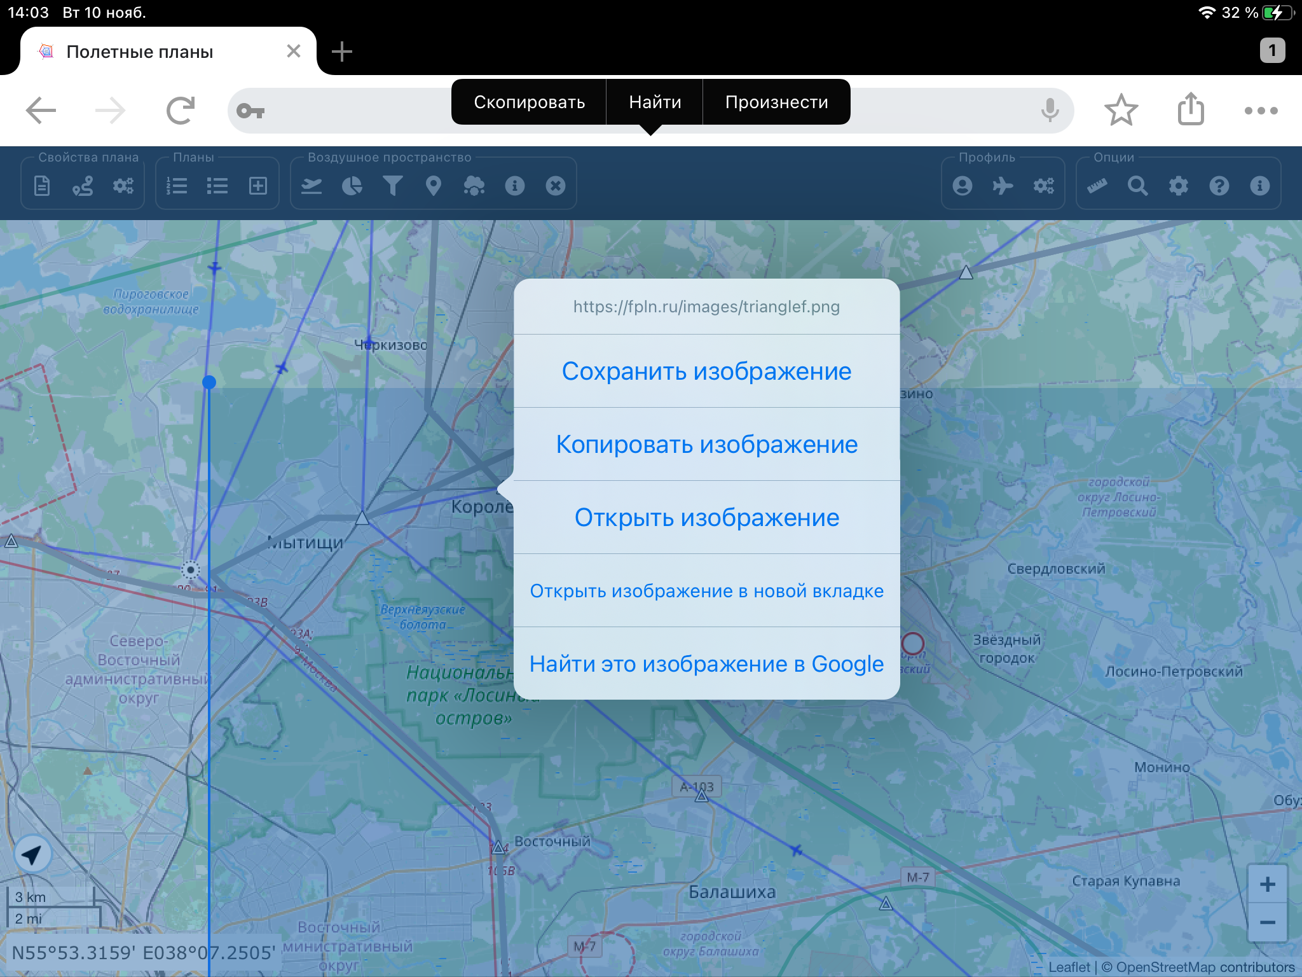The width and height of the screenshot is (1302, 977).
Task: Select 'Сохранить изображение' menu entry
Action: (x=706, y=371)
